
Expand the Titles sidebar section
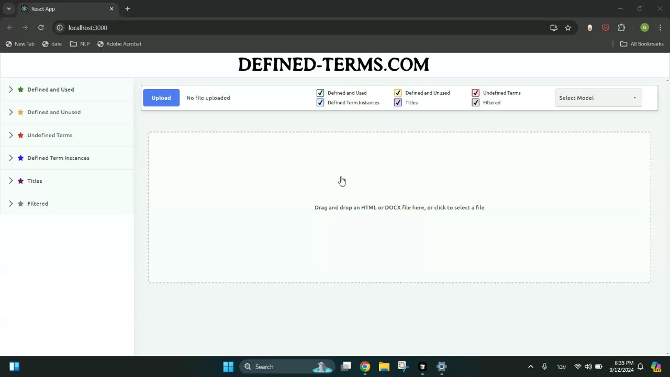tap(10, 181)
